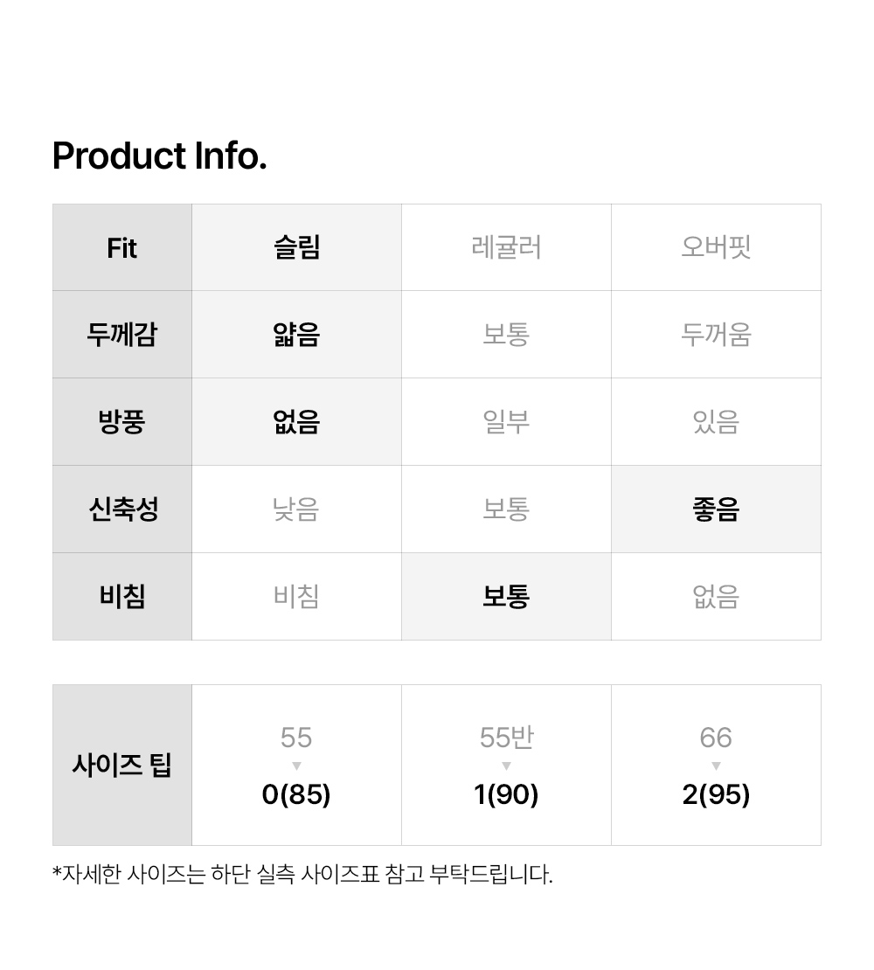Viewport: 874px width, 970px height.
Task: Click the 2(95) size value
Action: click(x=716, y=795)
